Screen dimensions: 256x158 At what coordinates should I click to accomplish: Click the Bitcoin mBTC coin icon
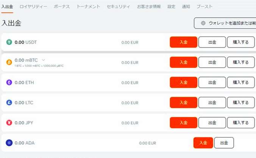(x=9, y=62)
